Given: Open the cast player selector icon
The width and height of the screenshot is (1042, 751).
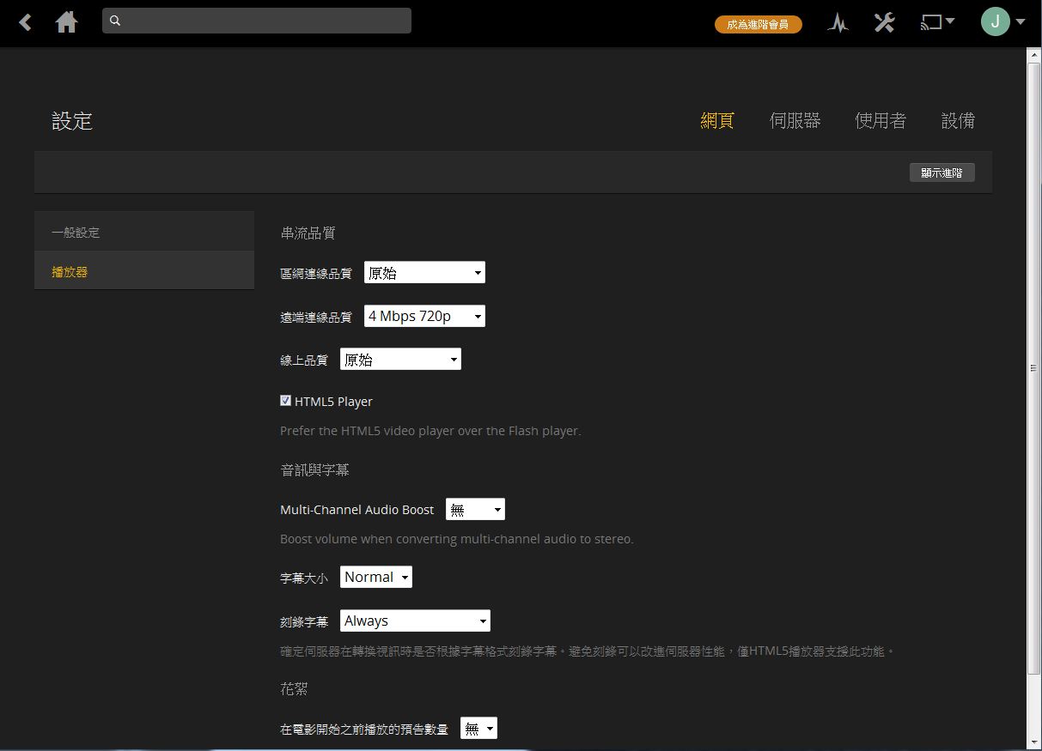Looking at the screenshot, I should [x=937, y=22].
